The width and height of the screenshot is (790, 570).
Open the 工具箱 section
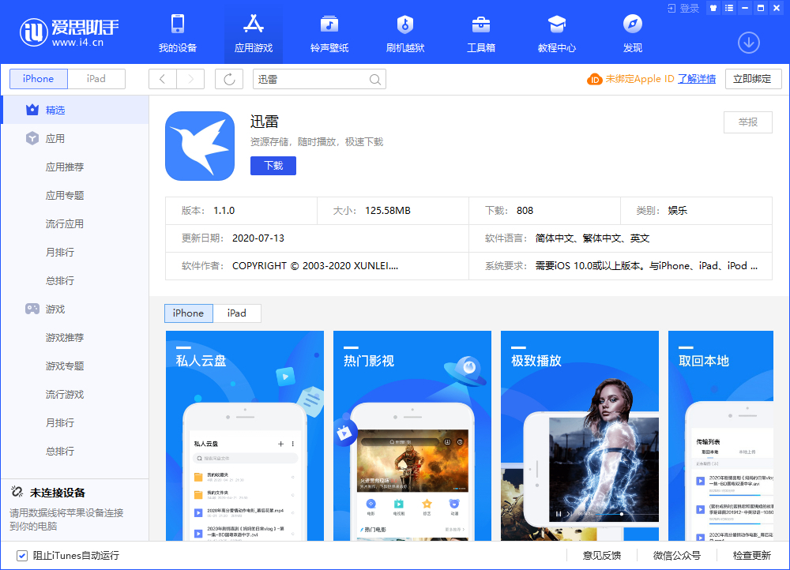click(x=480, y=32)
